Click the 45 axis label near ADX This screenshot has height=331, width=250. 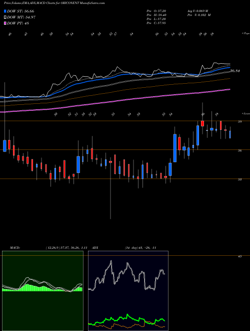tap(240, 256)
